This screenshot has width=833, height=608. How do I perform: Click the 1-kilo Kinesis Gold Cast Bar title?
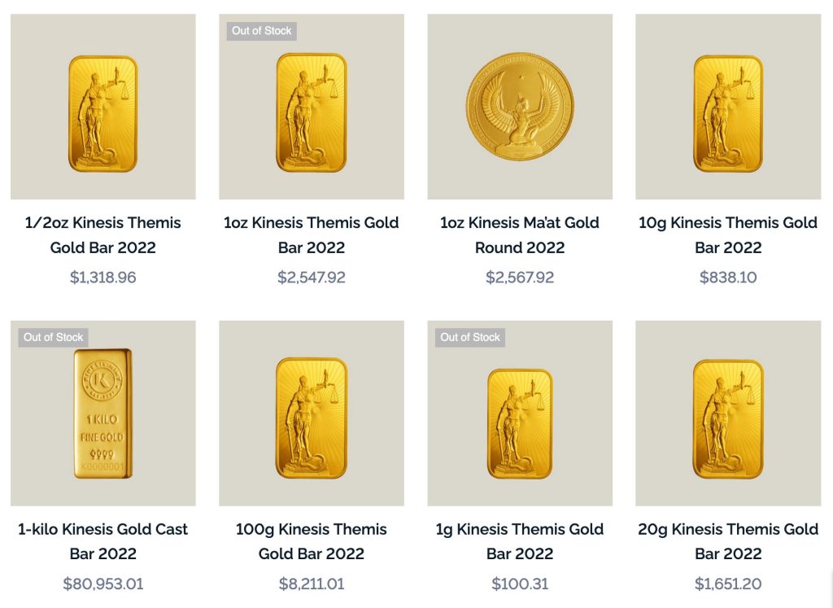[x=102, y=541]
